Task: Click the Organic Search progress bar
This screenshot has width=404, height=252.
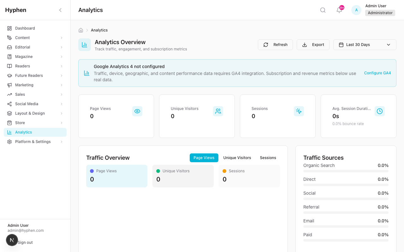Action: 346,171
